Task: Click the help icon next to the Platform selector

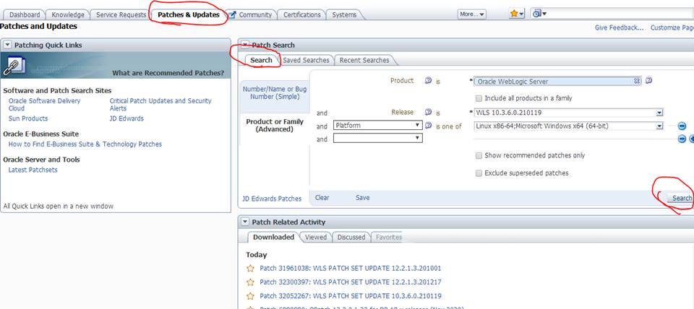Action: click(x=428, y=126)
